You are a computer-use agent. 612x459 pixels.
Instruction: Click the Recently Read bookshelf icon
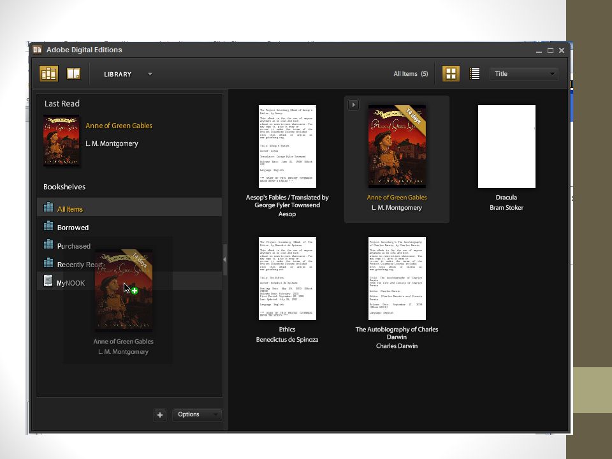[48, 262]
